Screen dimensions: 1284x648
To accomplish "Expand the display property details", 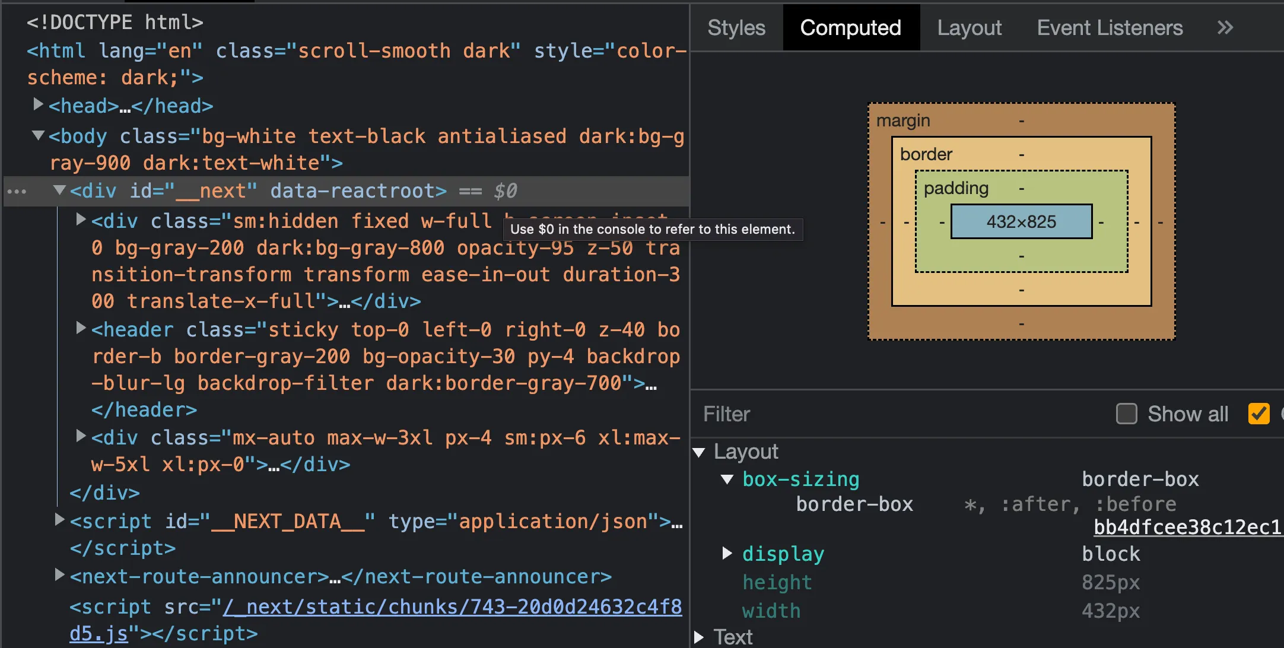I will pyautogui.click(x=727, y=553).
